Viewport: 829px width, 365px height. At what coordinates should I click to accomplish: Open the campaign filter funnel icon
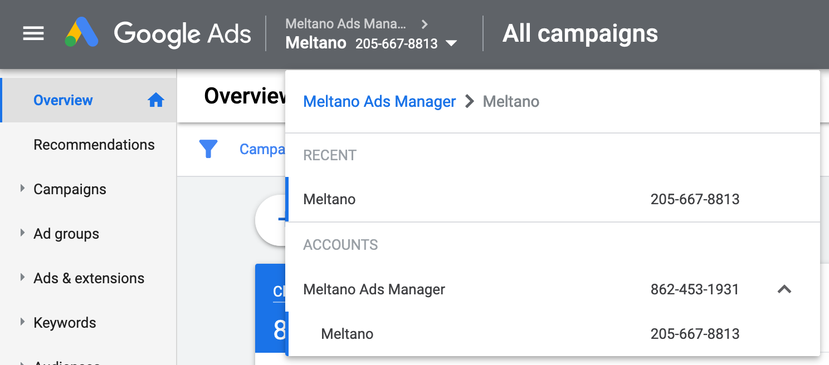coord(209,149)
